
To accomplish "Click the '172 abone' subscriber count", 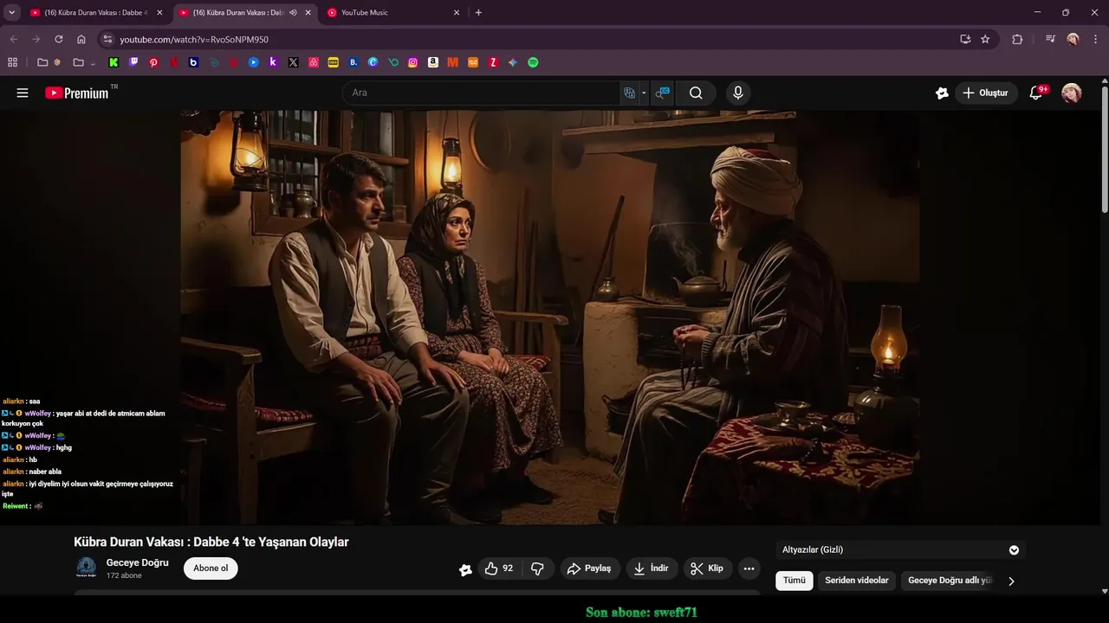I will (x=124, y=575).
